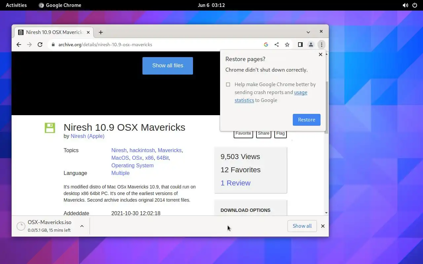Open the Niresh topic link
The image size is (423, 264).
pos(119,150)
